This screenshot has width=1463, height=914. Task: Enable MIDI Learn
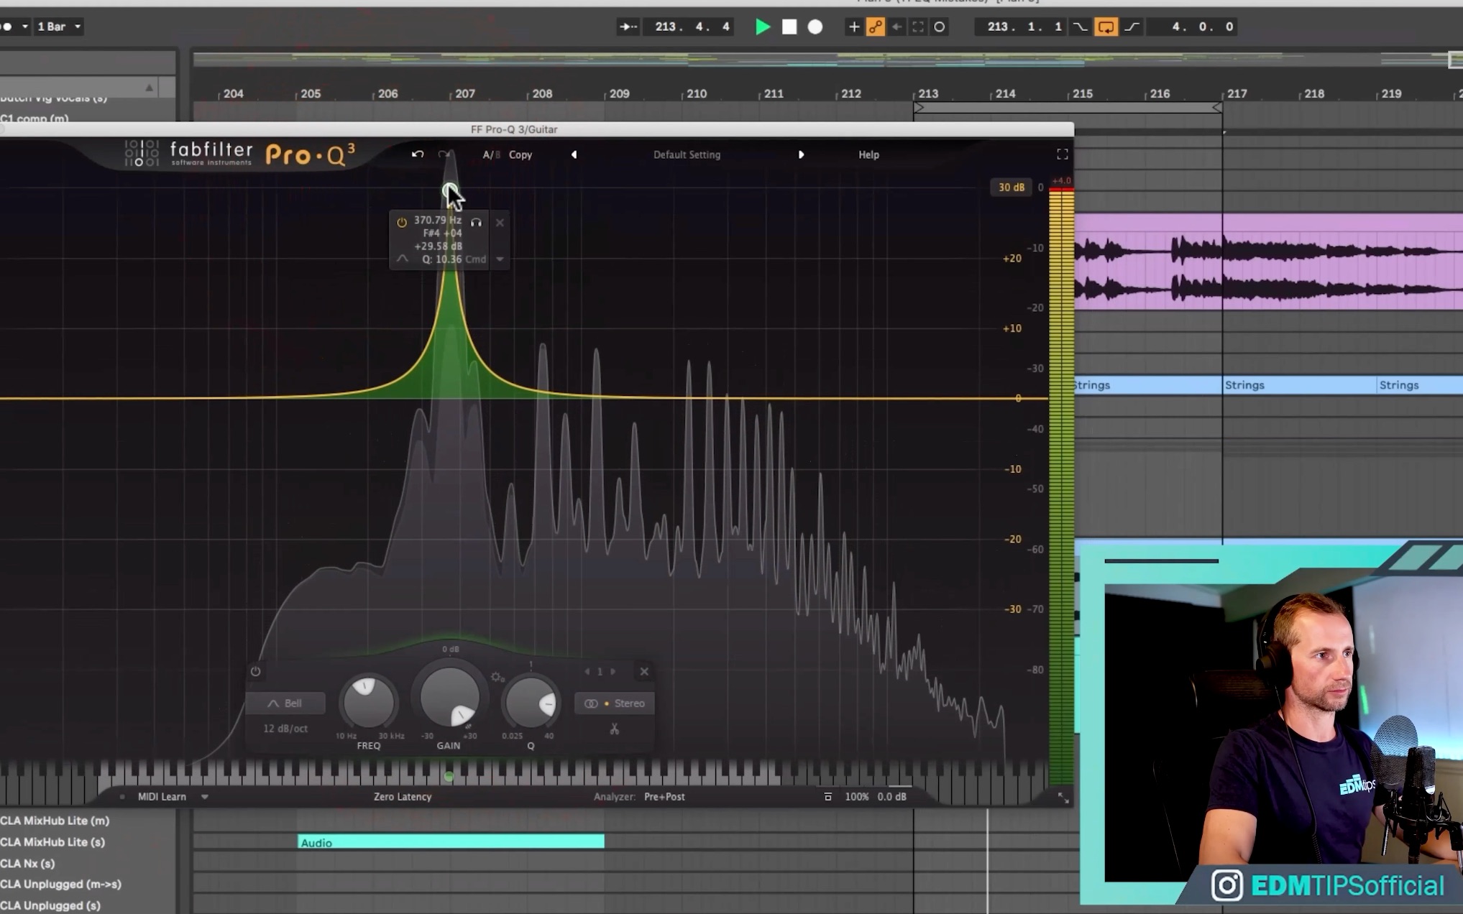[x=162, y=796]
